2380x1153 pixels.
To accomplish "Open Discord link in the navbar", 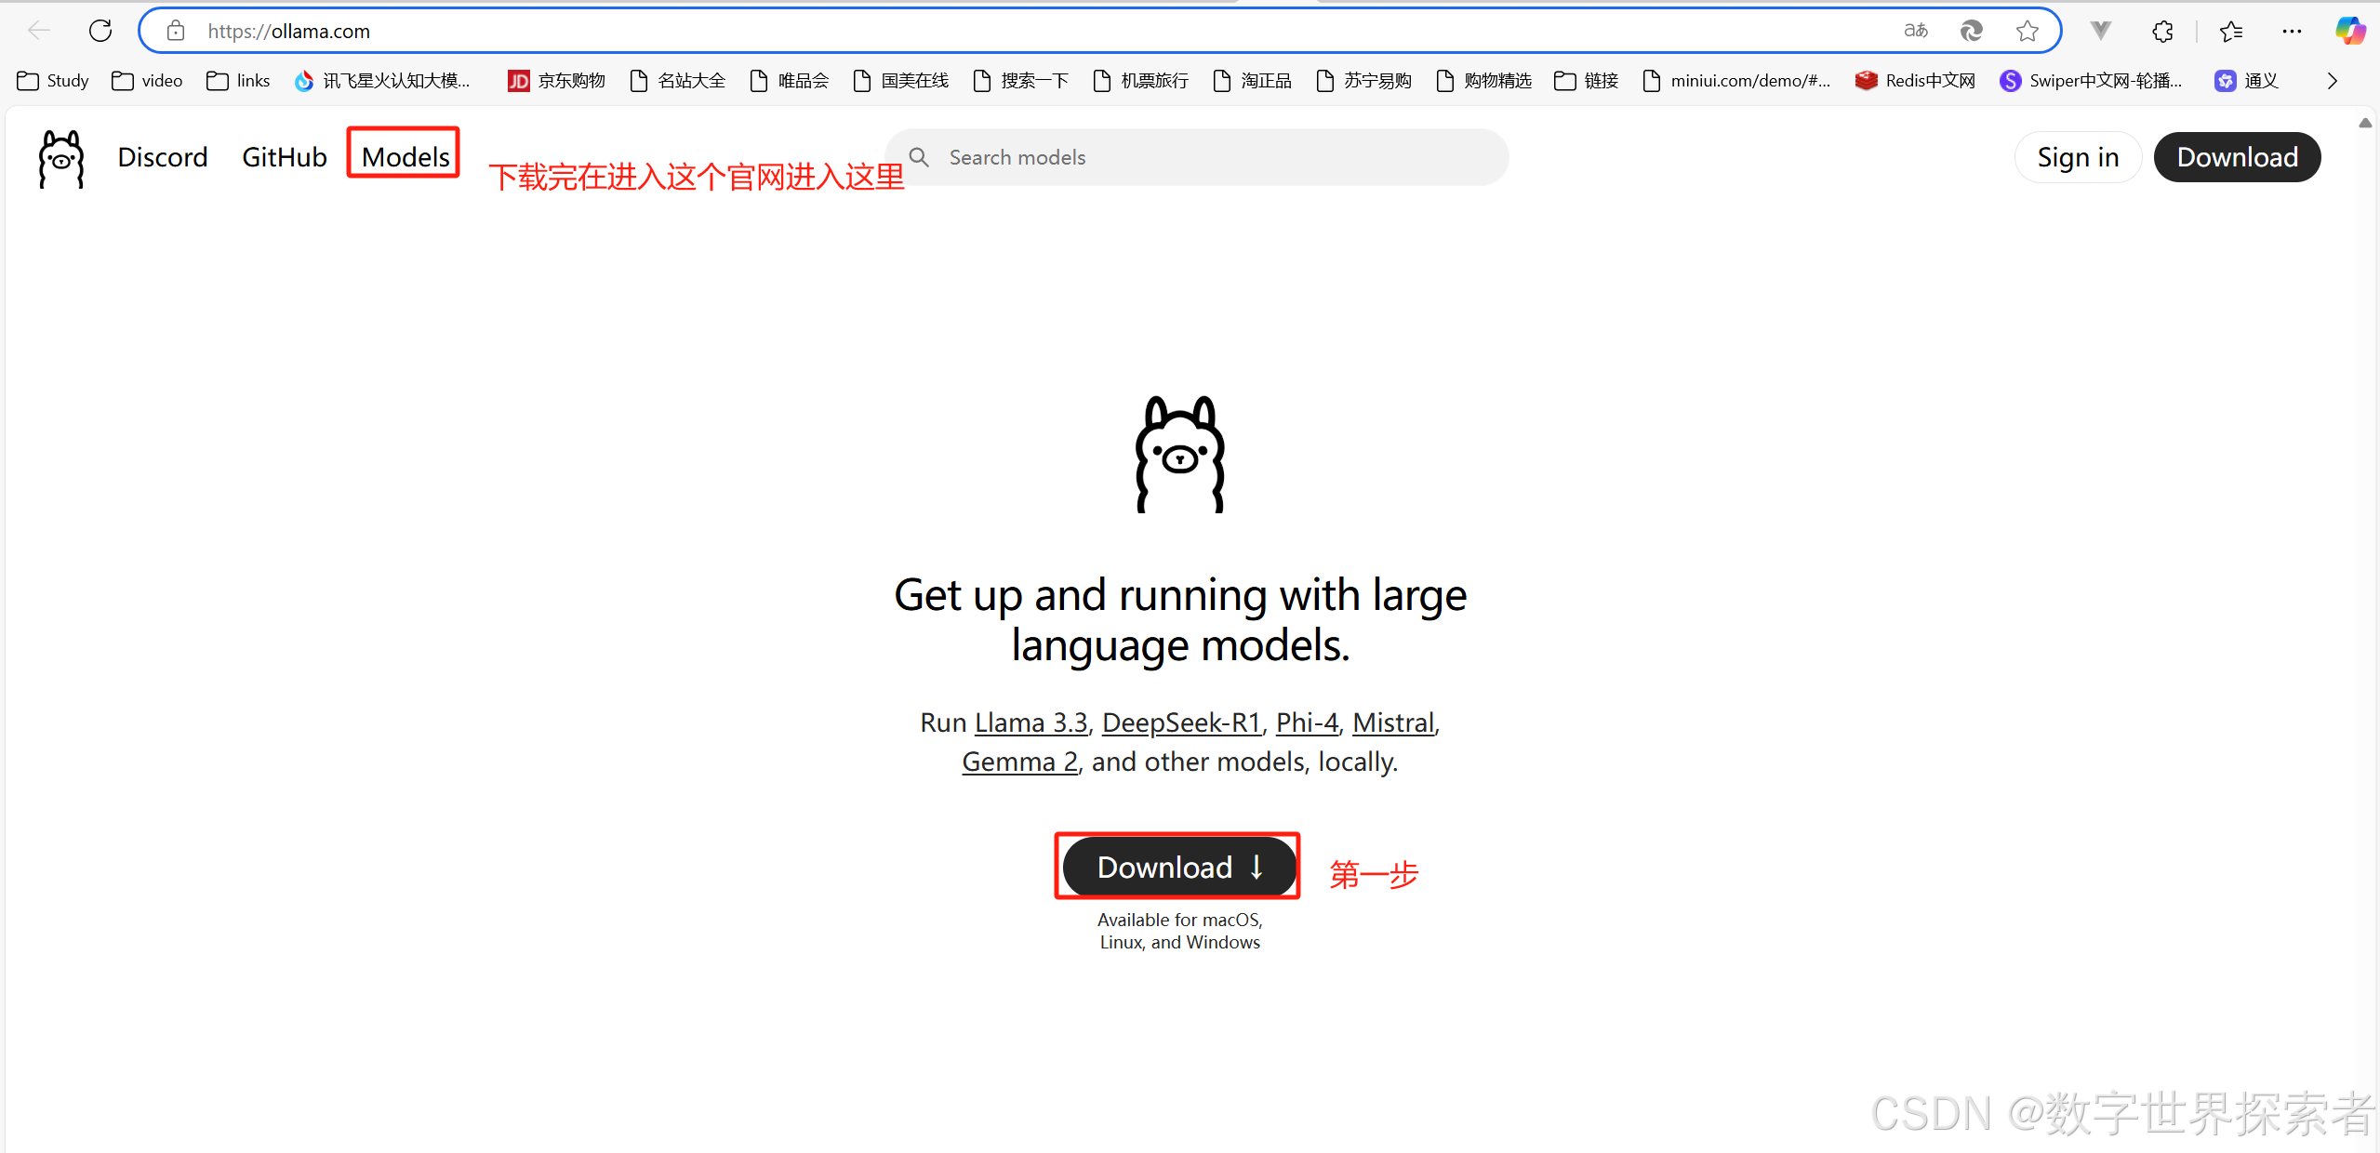I will 163,157.
